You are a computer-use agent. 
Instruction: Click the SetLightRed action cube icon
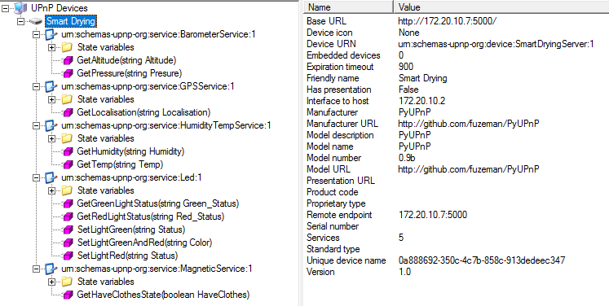point(68,256)
